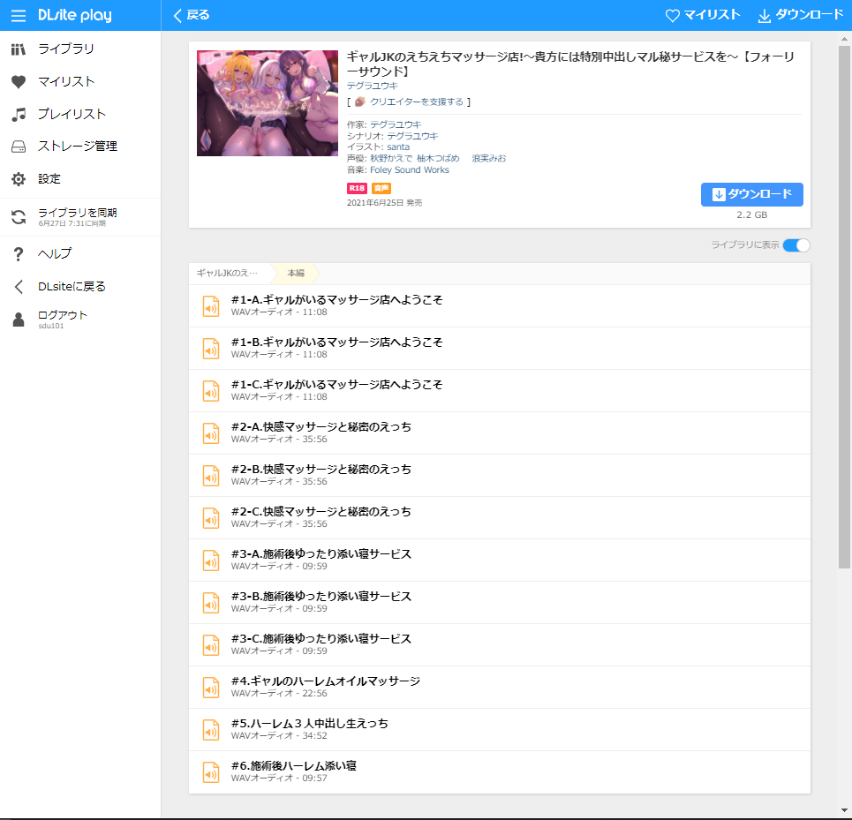Open the illustrator santa link
This screenshot has height=820, width=852.
pyautogui.click(x=398, y=147)
